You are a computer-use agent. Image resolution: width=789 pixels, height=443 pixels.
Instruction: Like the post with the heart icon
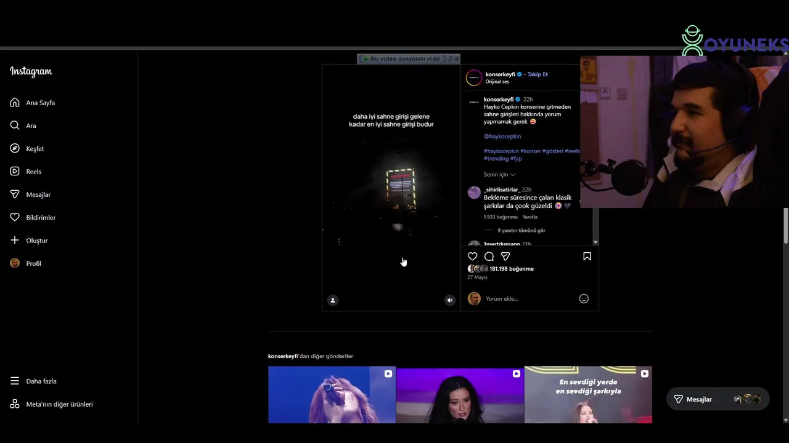473,257
